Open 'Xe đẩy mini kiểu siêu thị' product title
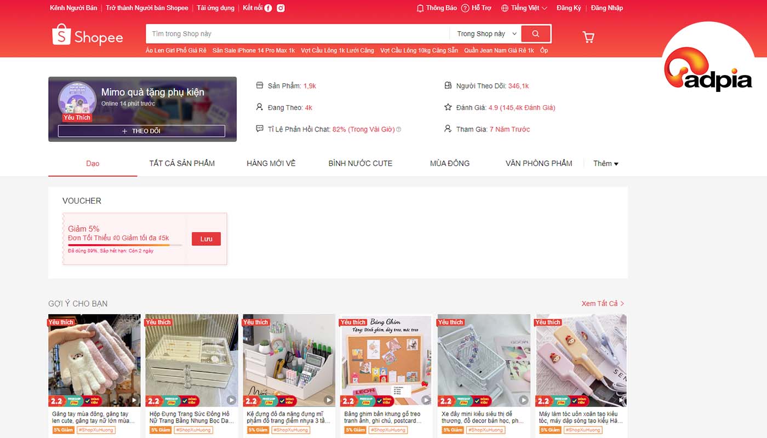The width and height of the screenshot is (767, 438). [483, 418]
